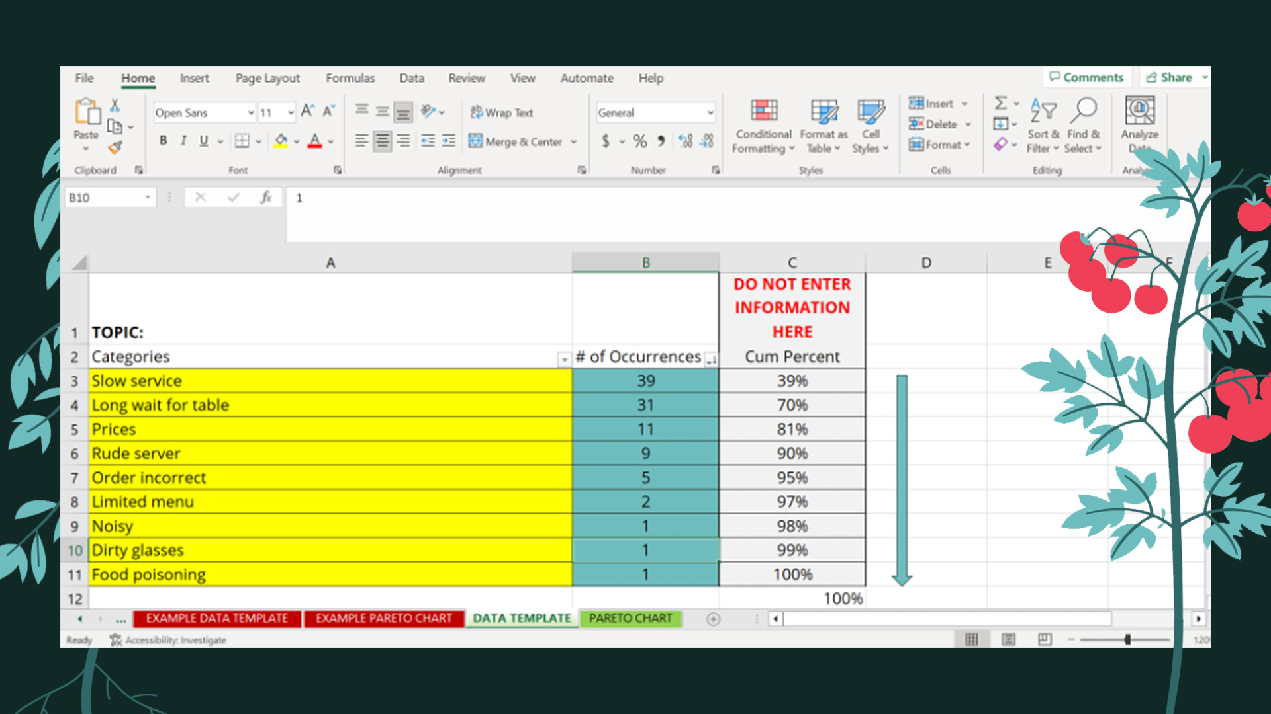This screenshot has height=714, width=1271.
Task: Apply the Comma Style format
Action: (x=661, y=141)
